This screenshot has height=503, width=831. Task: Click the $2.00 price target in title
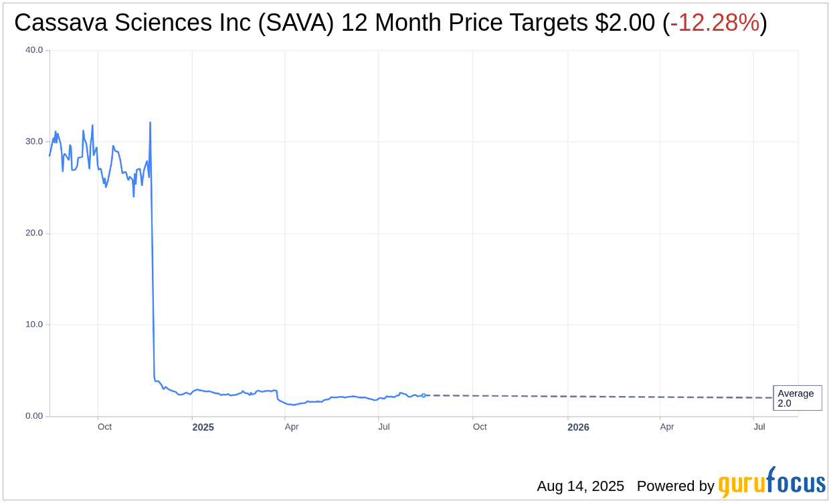pyautogui.click(x=625, y=23)
